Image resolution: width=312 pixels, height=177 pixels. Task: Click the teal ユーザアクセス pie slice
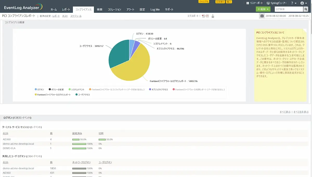118,54
